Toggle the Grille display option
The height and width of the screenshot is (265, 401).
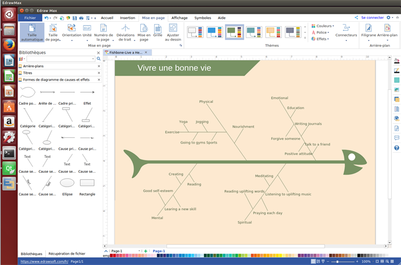point(158,32)
